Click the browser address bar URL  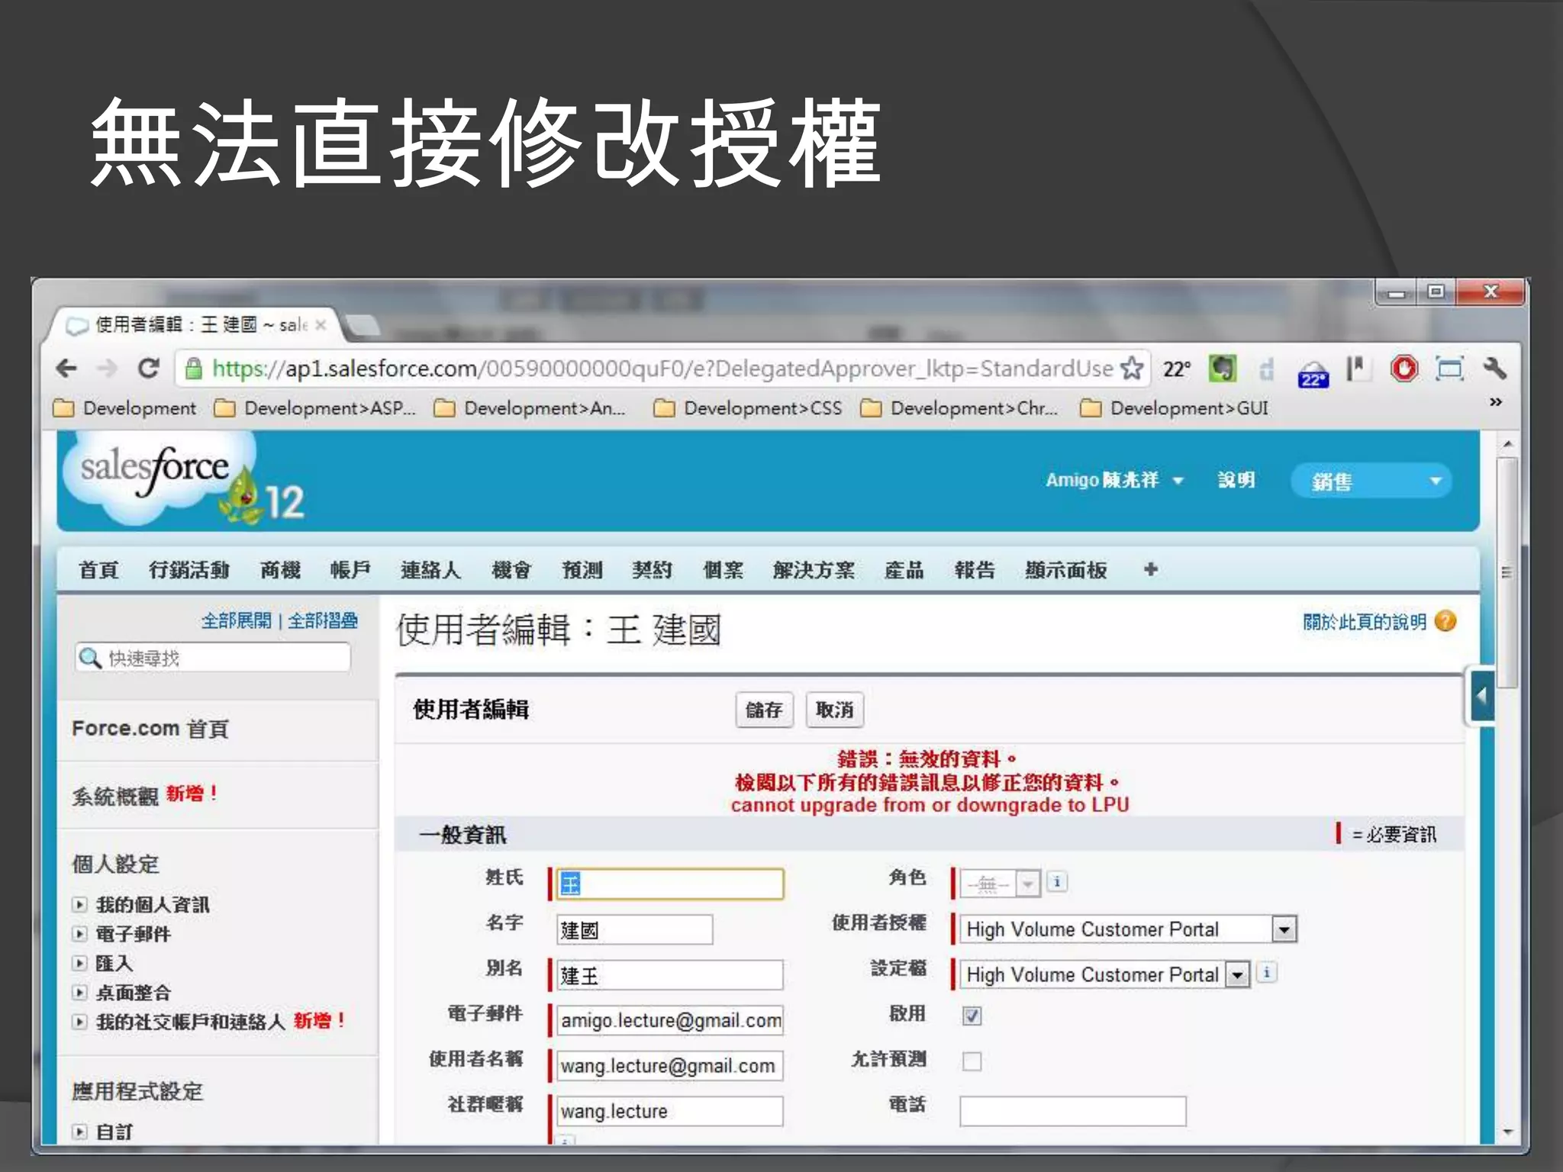tap(662, 369)
